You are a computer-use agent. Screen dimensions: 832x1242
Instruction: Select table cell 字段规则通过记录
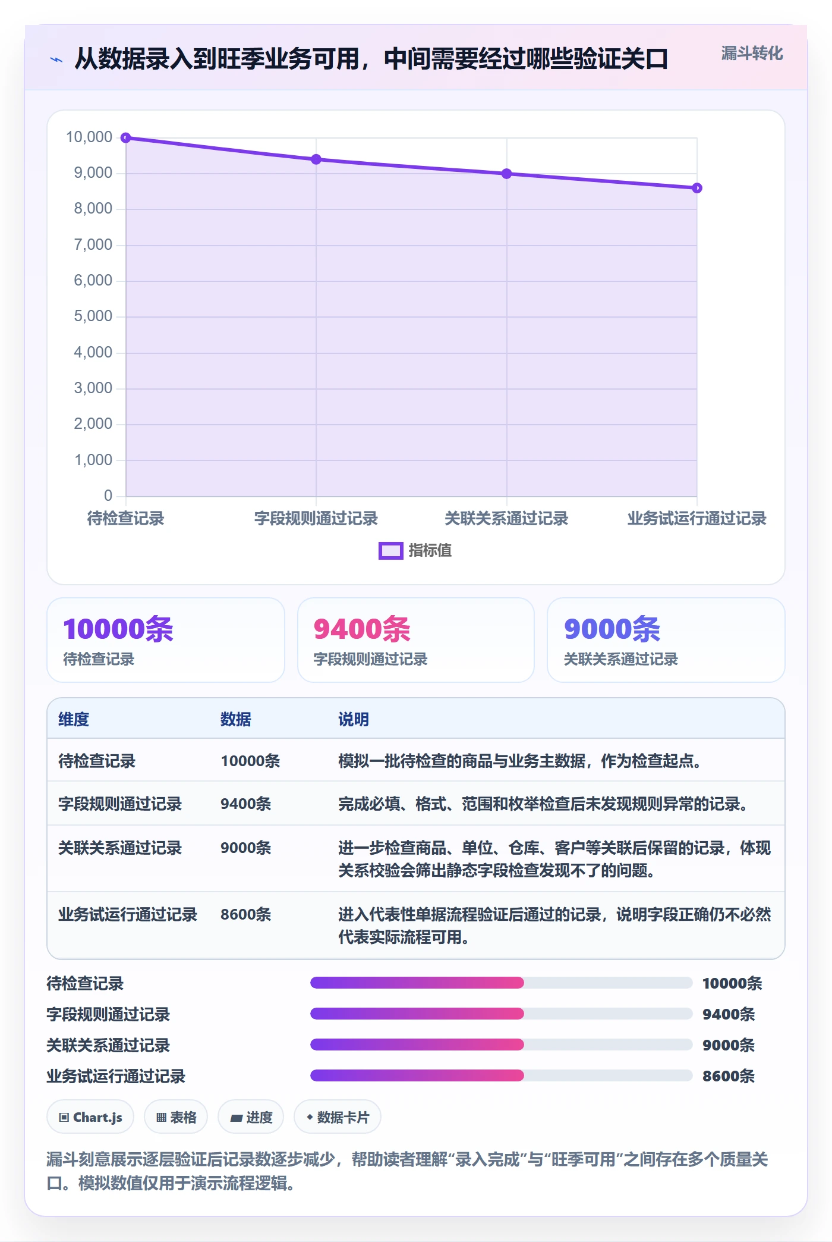point(120,804)
